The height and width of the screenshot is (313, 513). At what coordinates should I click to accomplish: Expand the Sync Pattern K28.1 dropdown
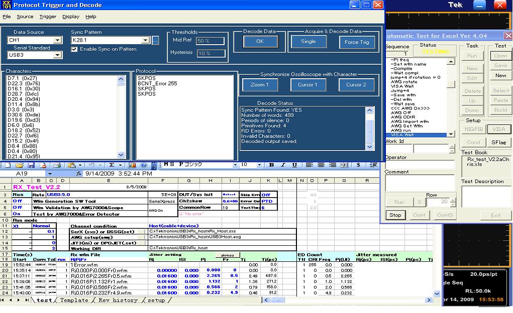point(146,40)
